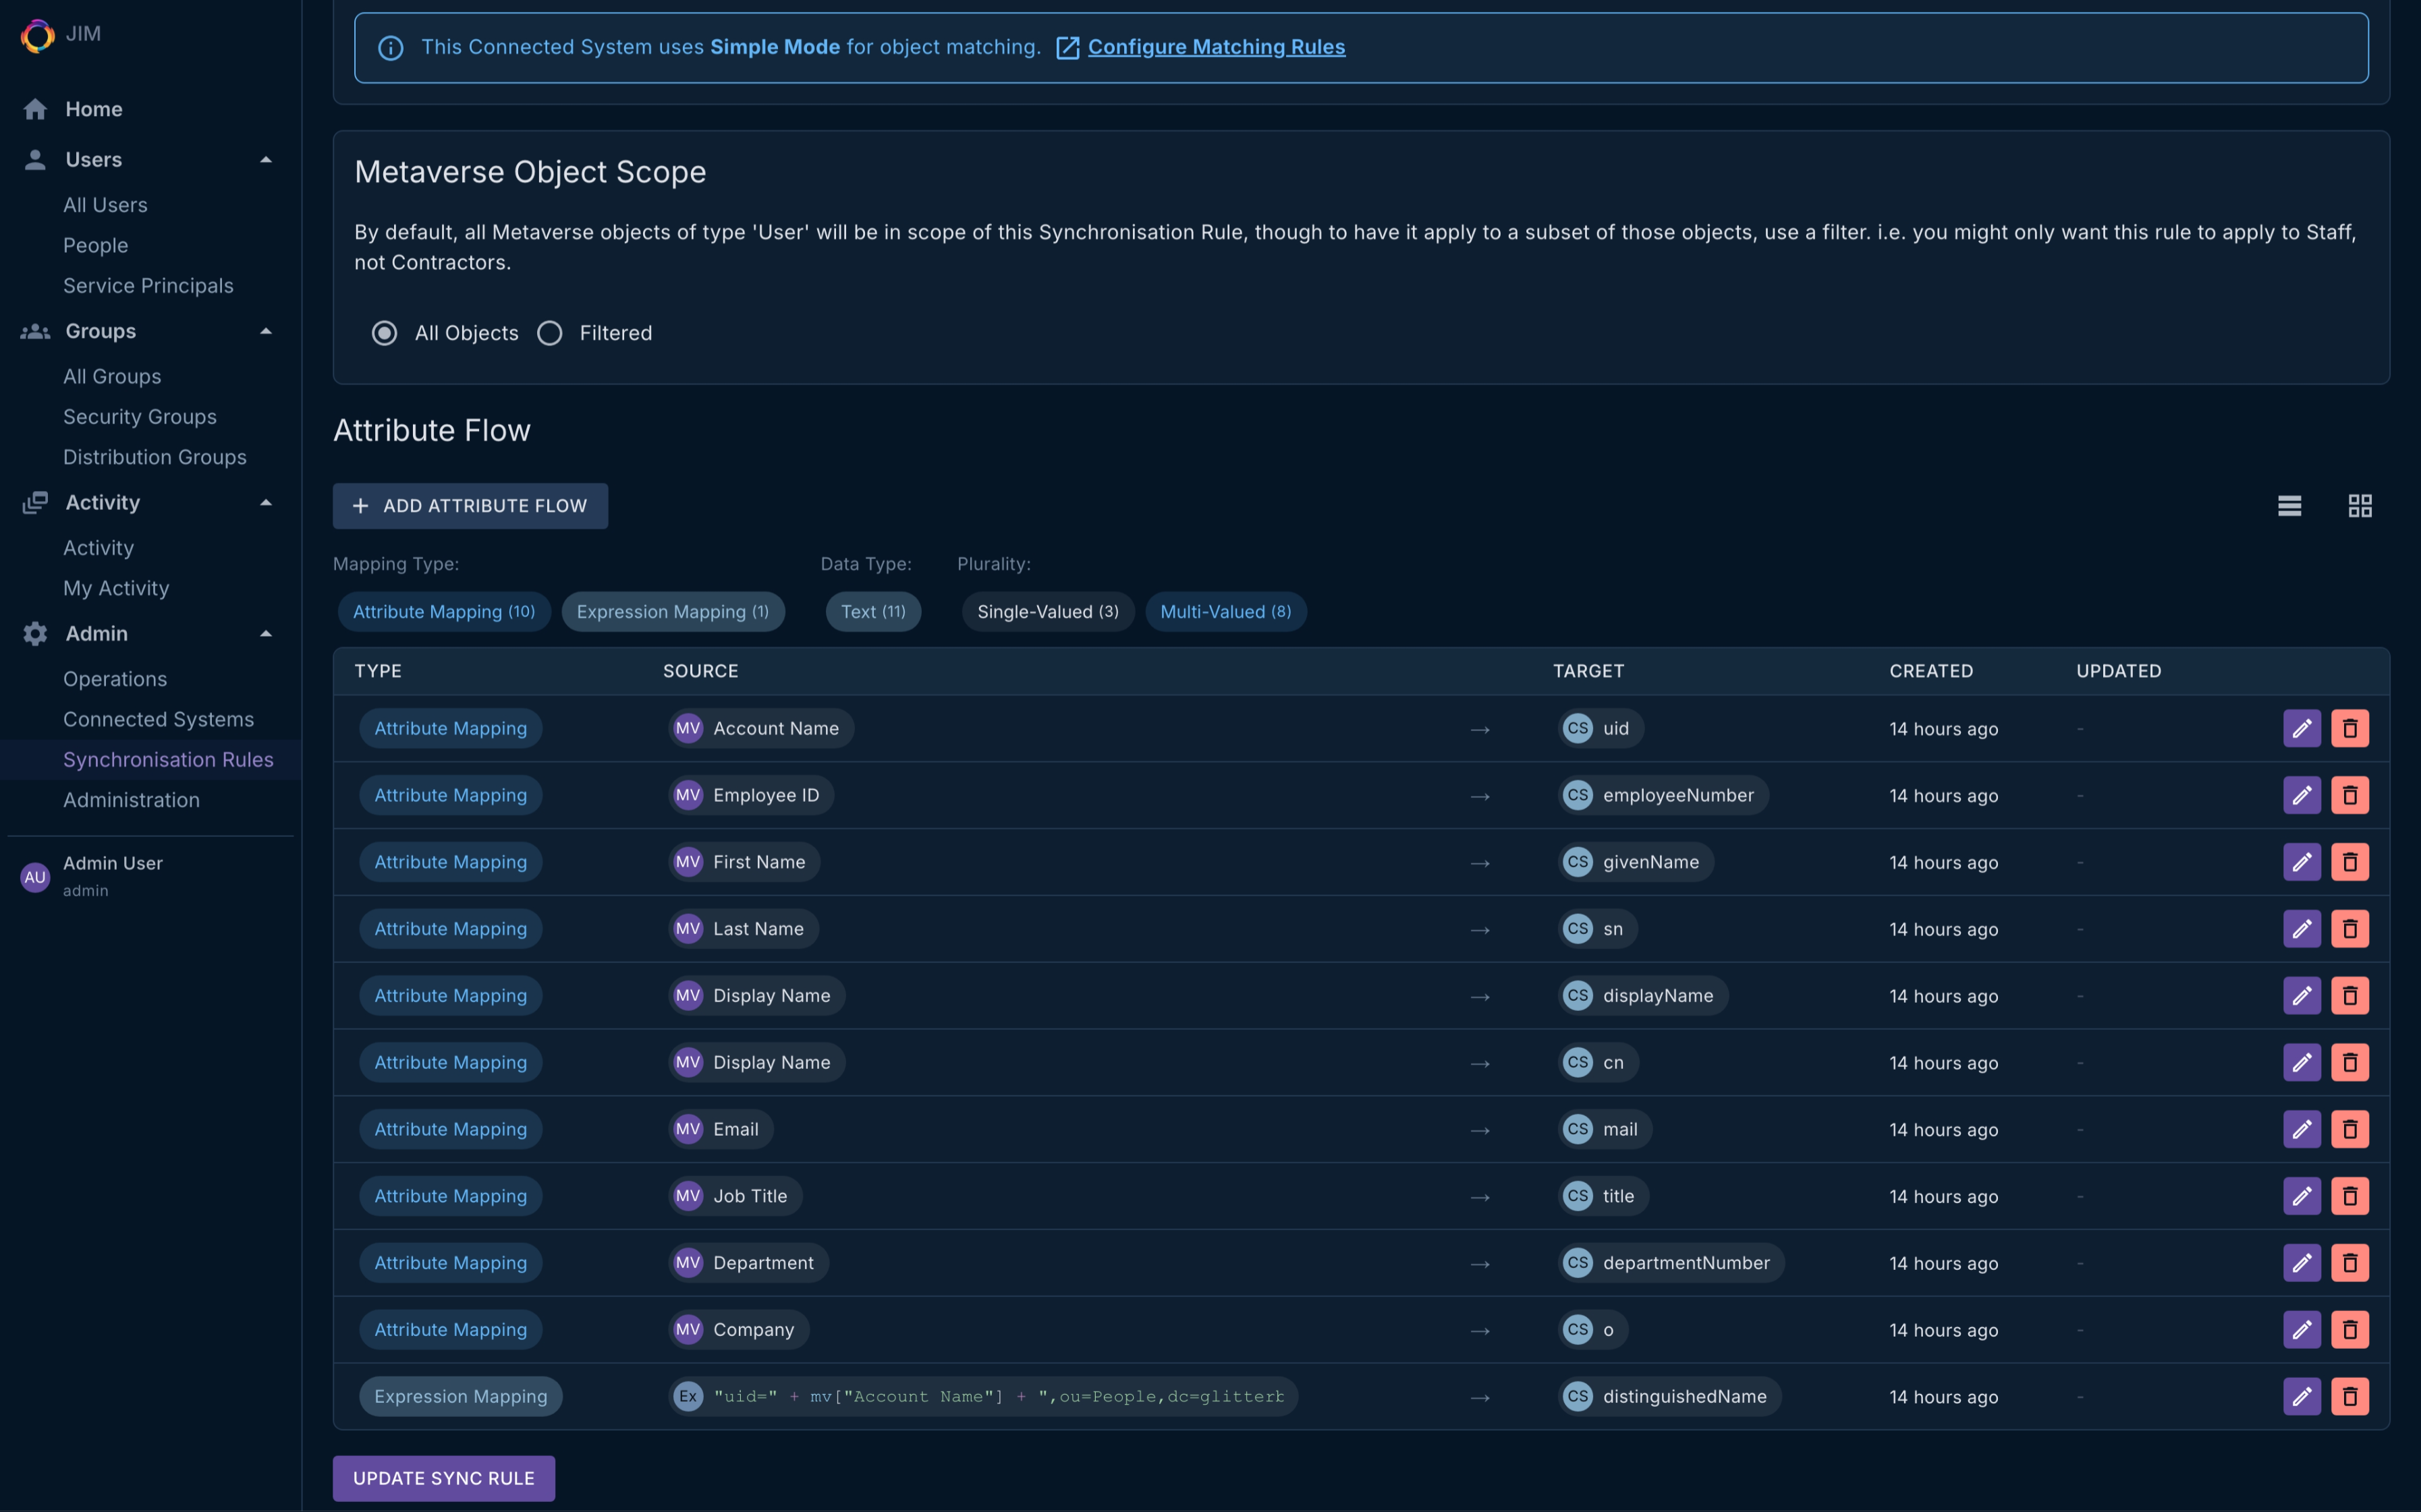Collapse the Users sidebar section
This screenshot has width=2421, height=1512.
click(265, 160)
